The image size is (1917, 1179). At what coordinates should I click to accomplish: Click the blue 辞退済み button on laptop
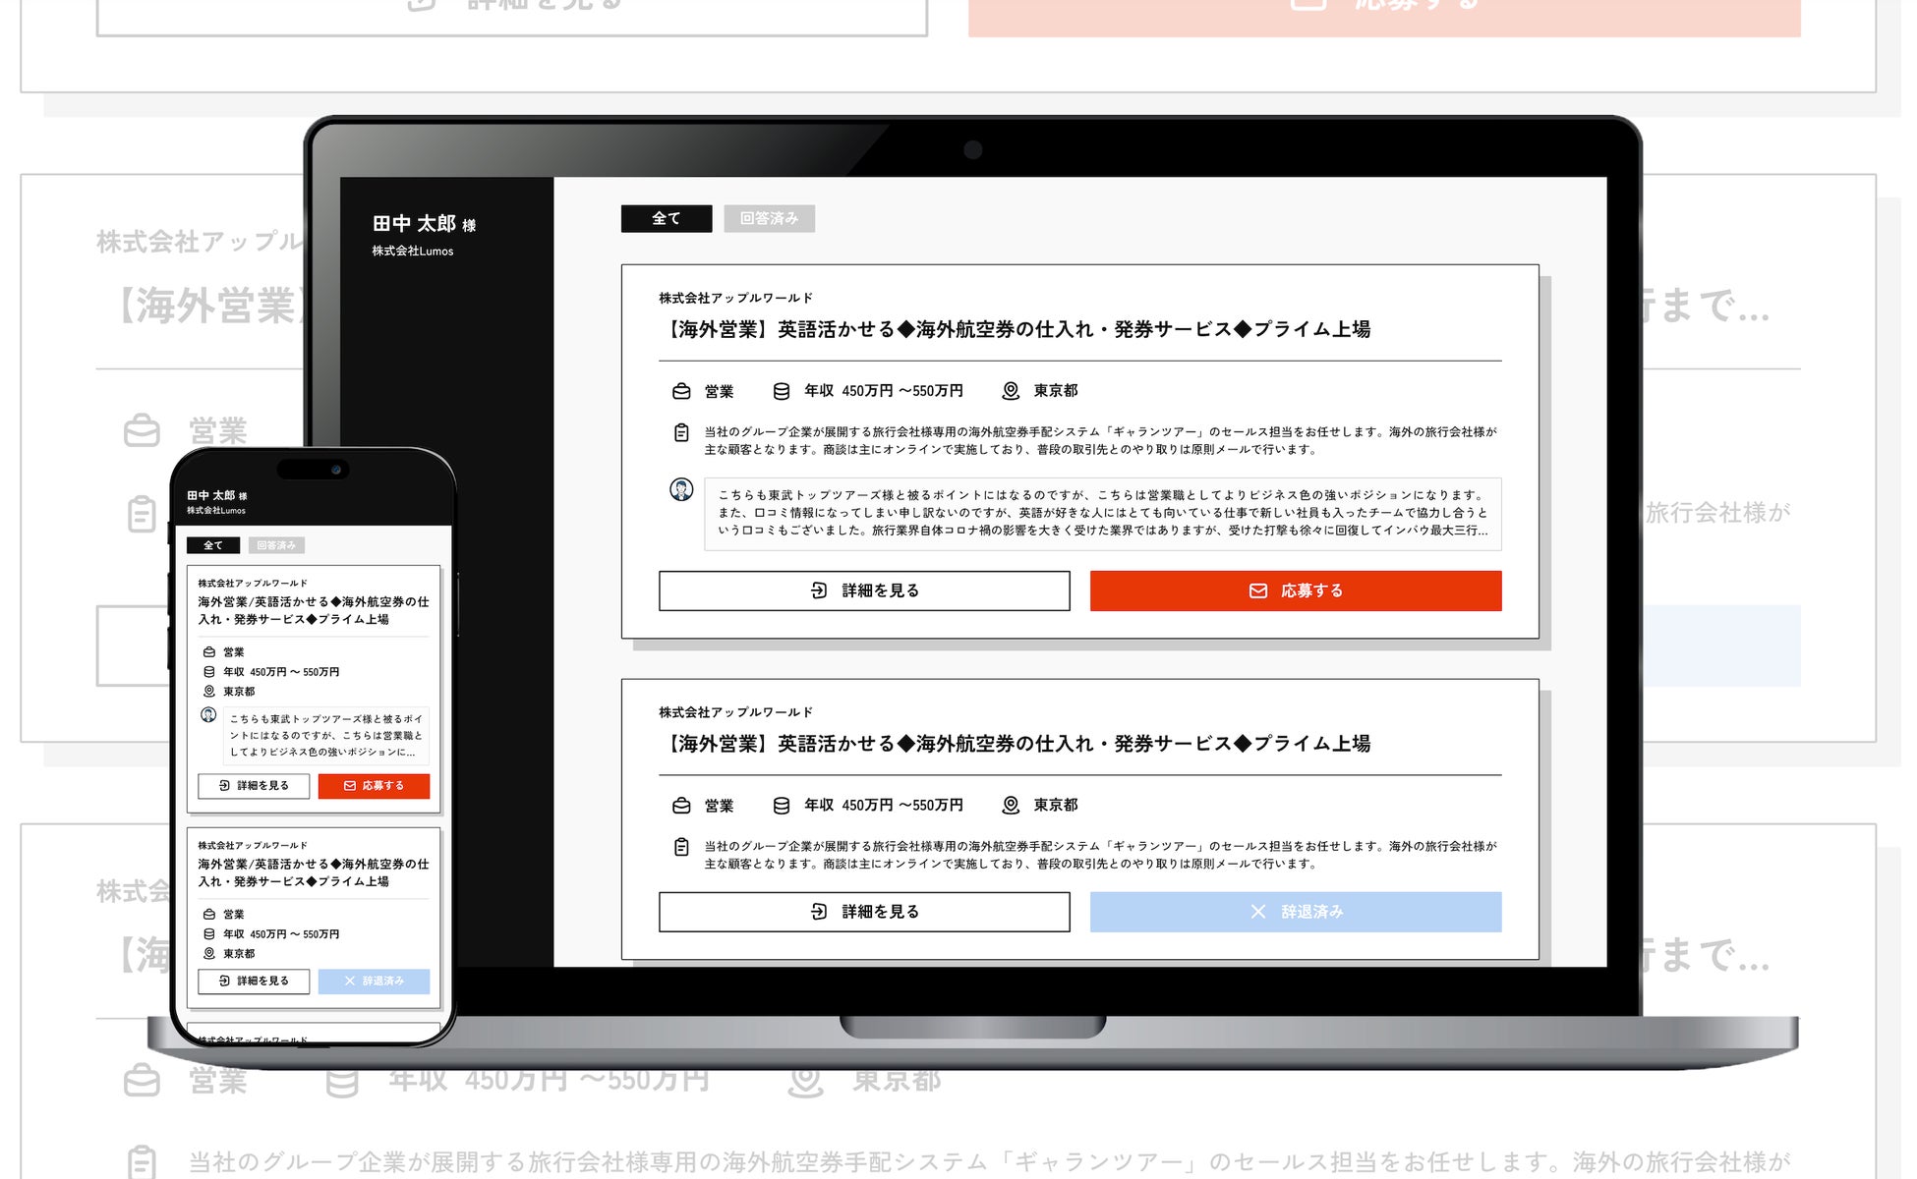1295,912
